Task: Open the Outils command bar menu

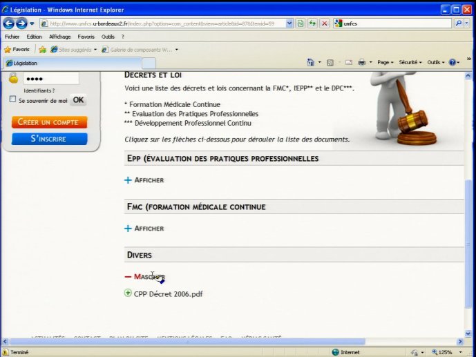Action: pos(436,62)
